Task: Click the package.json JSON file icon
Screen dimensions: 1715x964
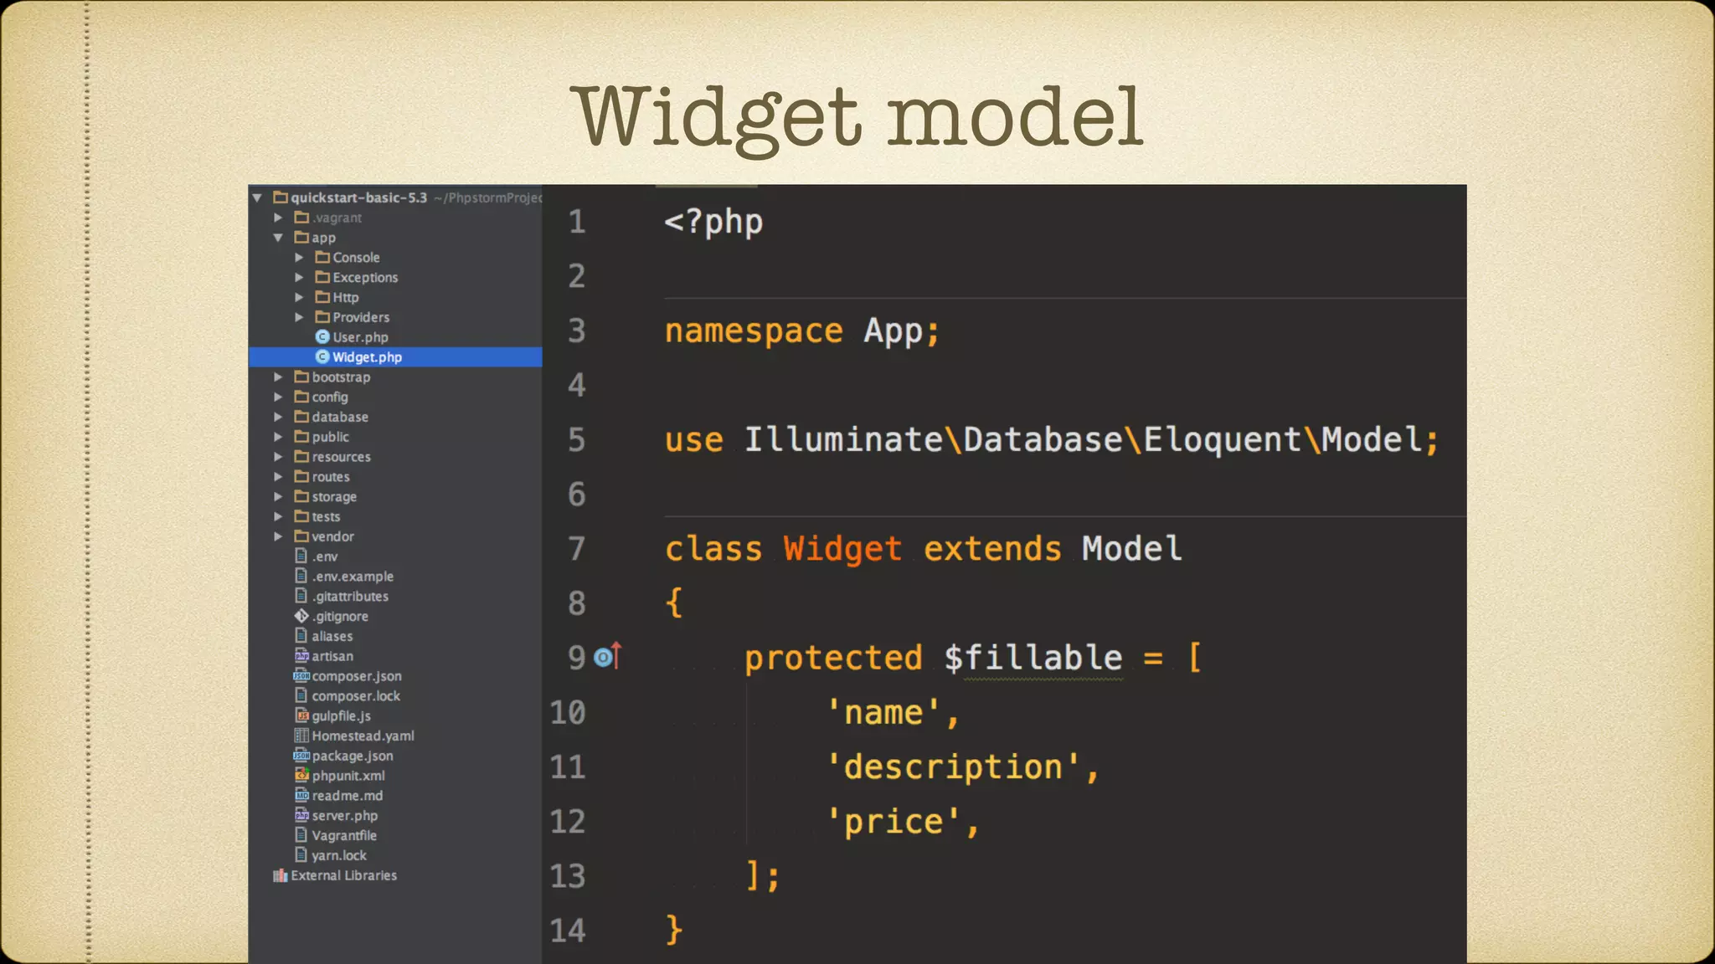Action: (301, 756)
